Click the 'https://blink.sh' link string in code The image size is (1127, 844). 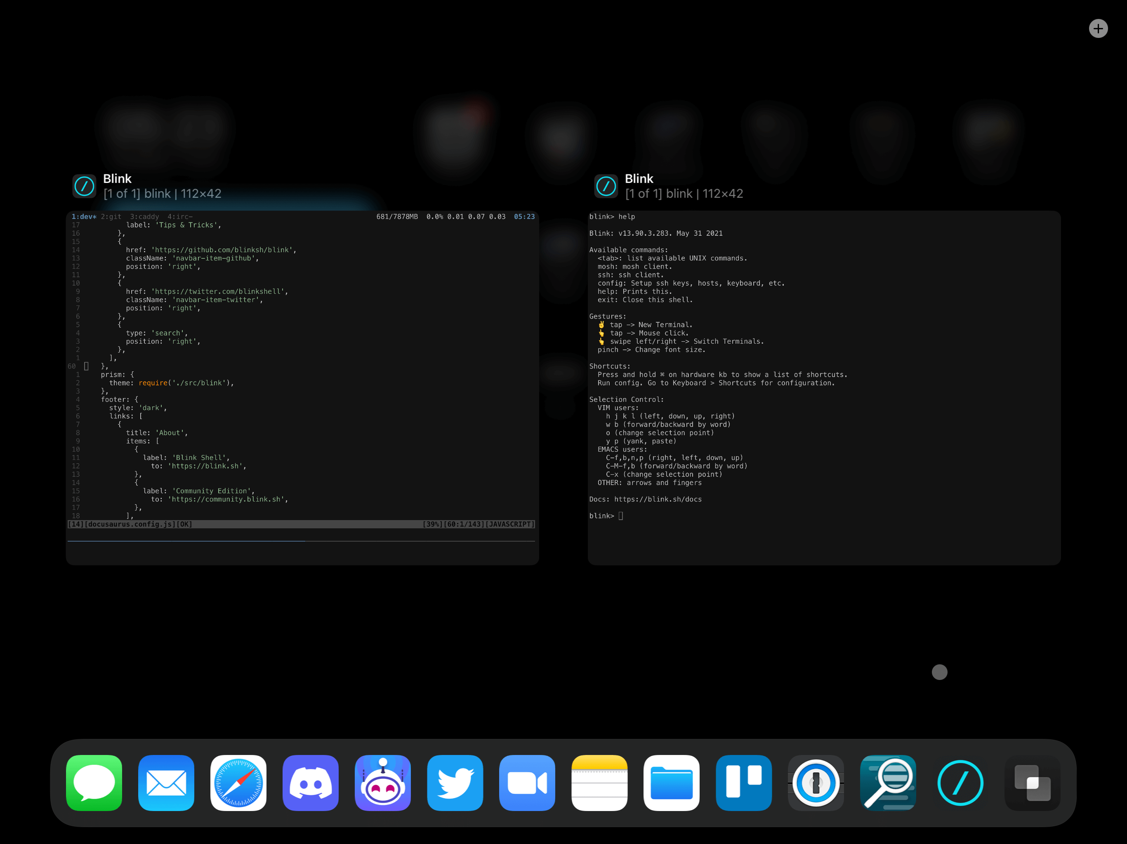pyautogui.click(x=205, y=466)
